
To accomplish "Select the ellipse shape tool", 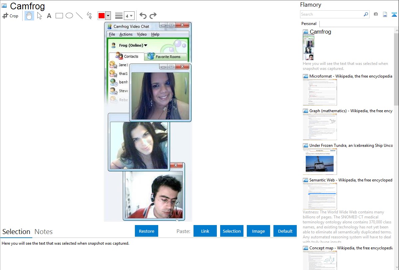I will (x=69, y=16).
